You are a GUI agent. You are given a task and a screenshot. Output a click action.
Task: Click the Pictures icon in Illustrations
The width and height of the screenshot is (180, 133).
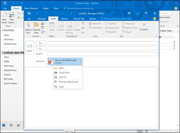(x=61, y=25)
